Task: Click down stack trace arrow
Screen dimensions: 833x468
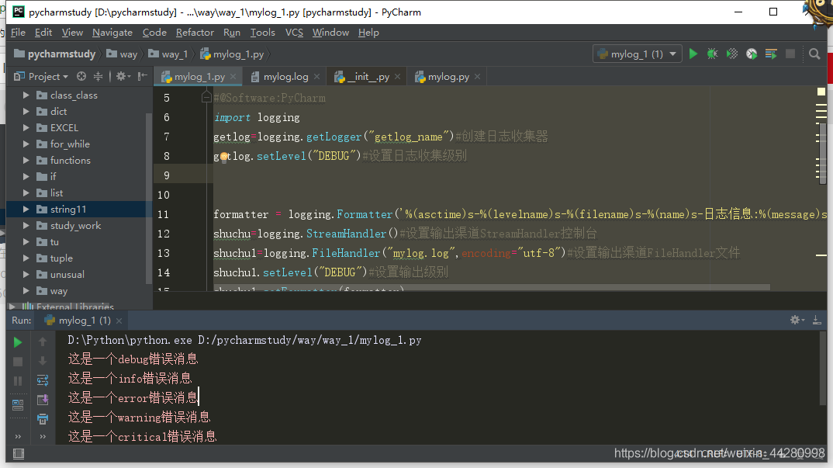Action: pyautogui.click(x=43, y=362)
